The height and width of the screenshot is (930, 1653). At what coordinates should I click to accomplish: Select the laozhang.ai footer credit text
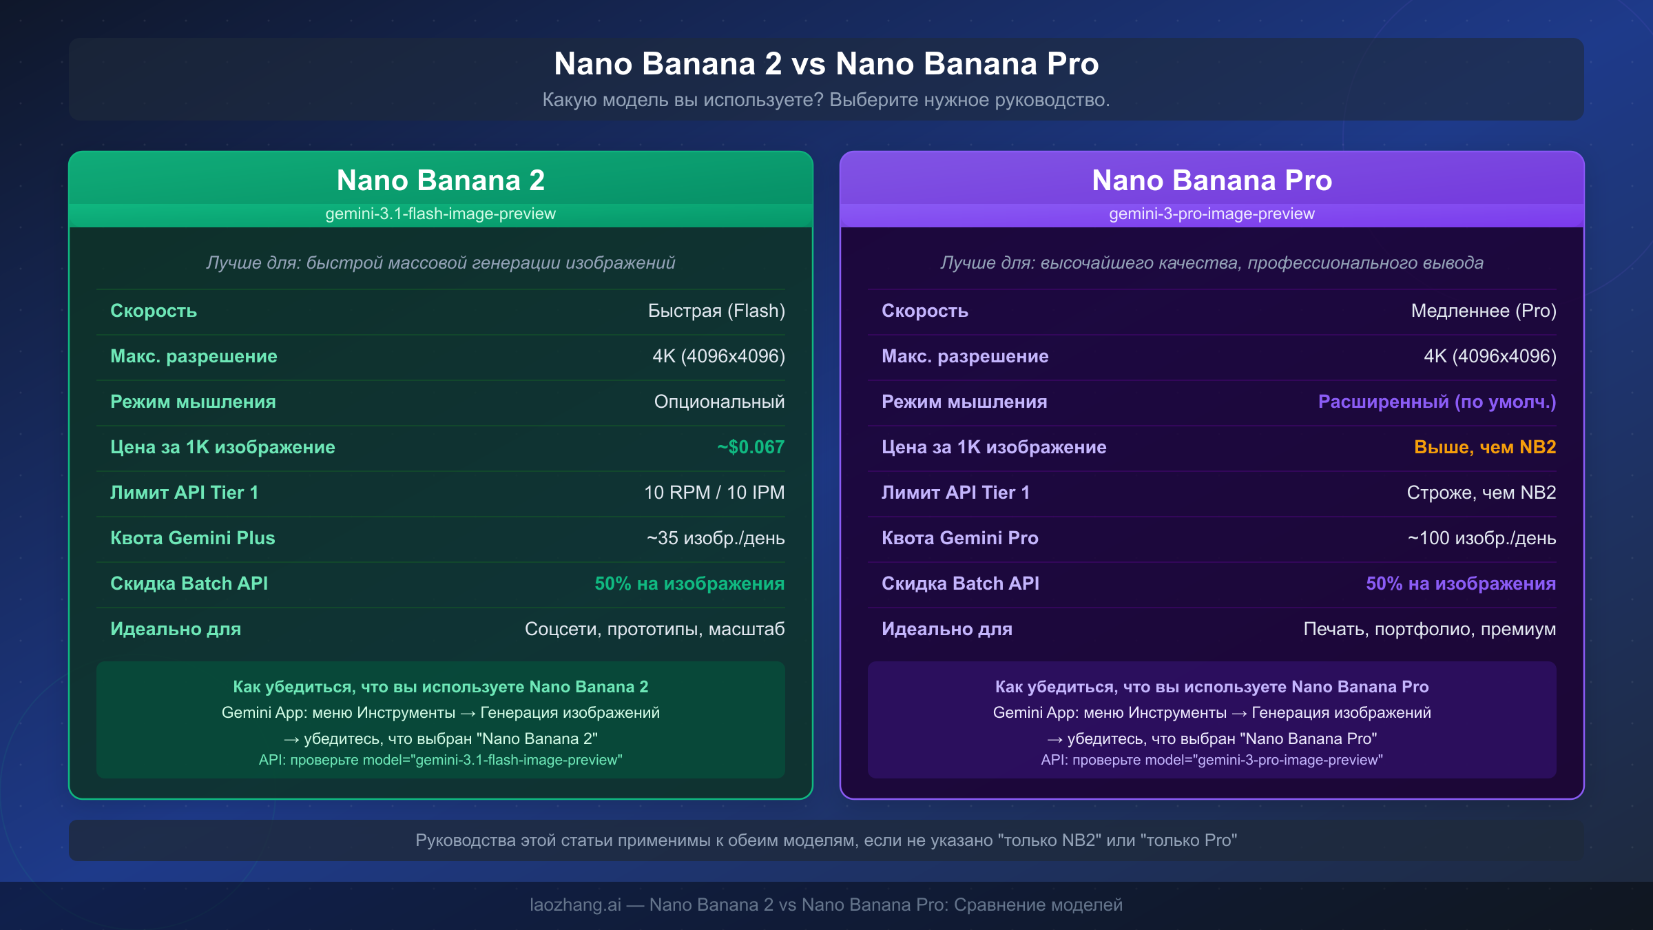(826, 905)
